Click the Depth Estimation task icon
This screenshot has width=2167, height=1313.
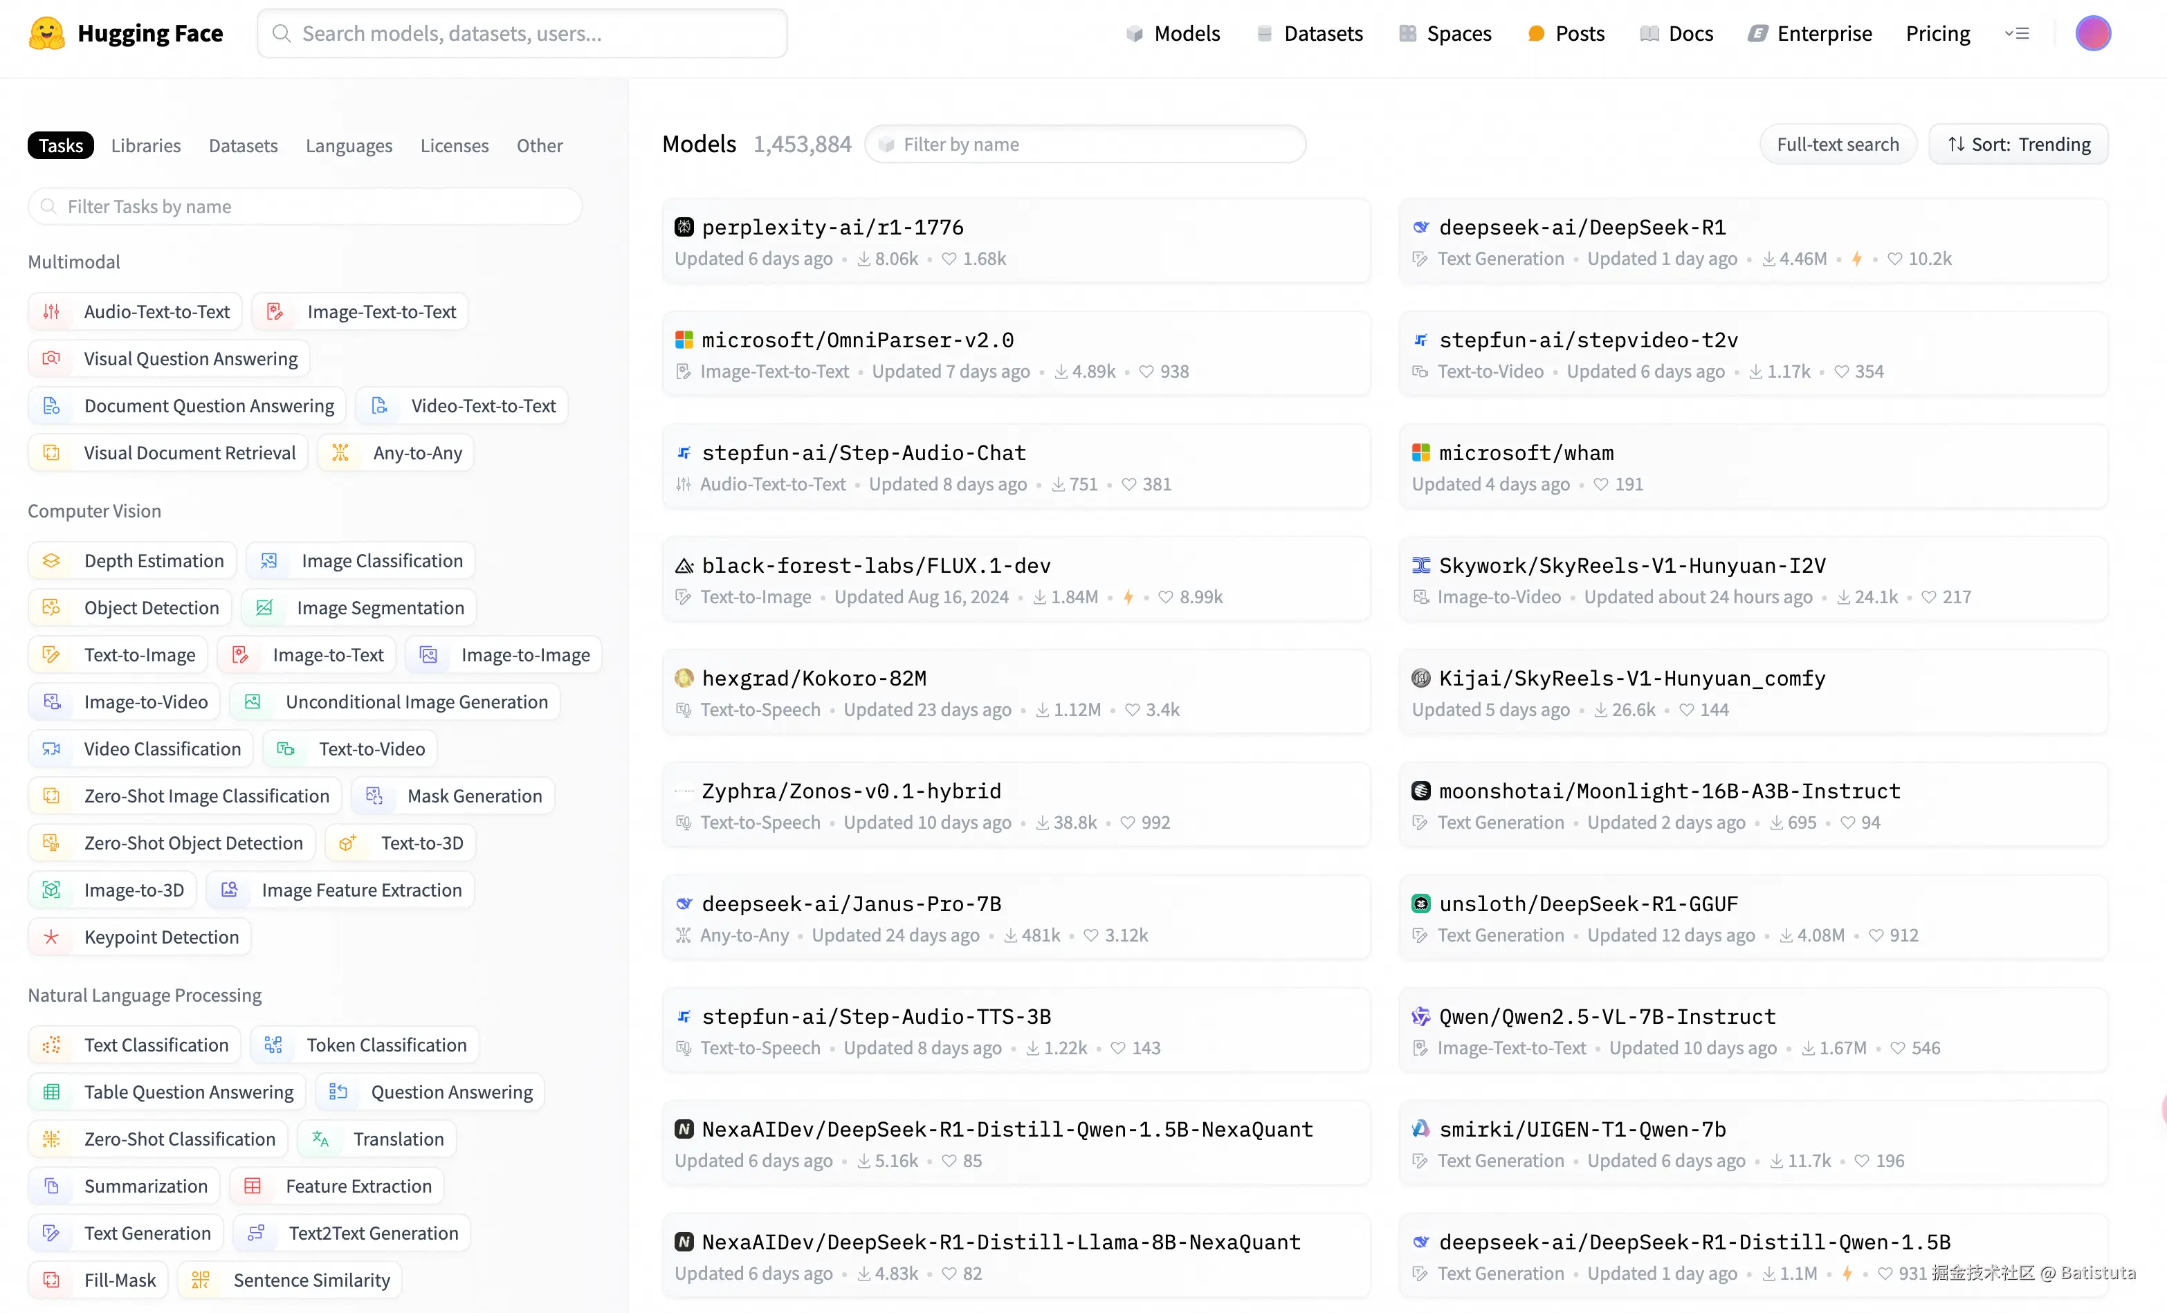click(x=51, y=561)
